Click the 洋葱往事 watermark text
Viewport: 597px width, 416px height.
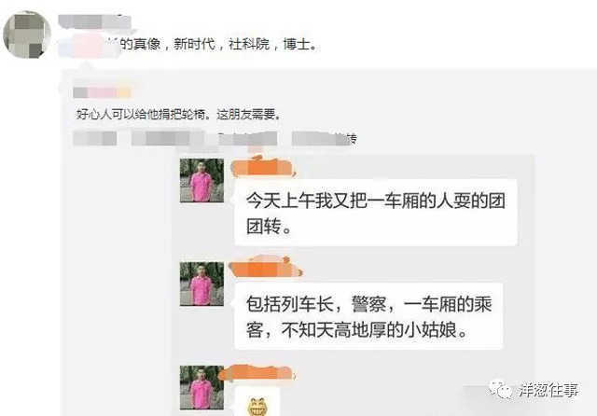point(548,390)
